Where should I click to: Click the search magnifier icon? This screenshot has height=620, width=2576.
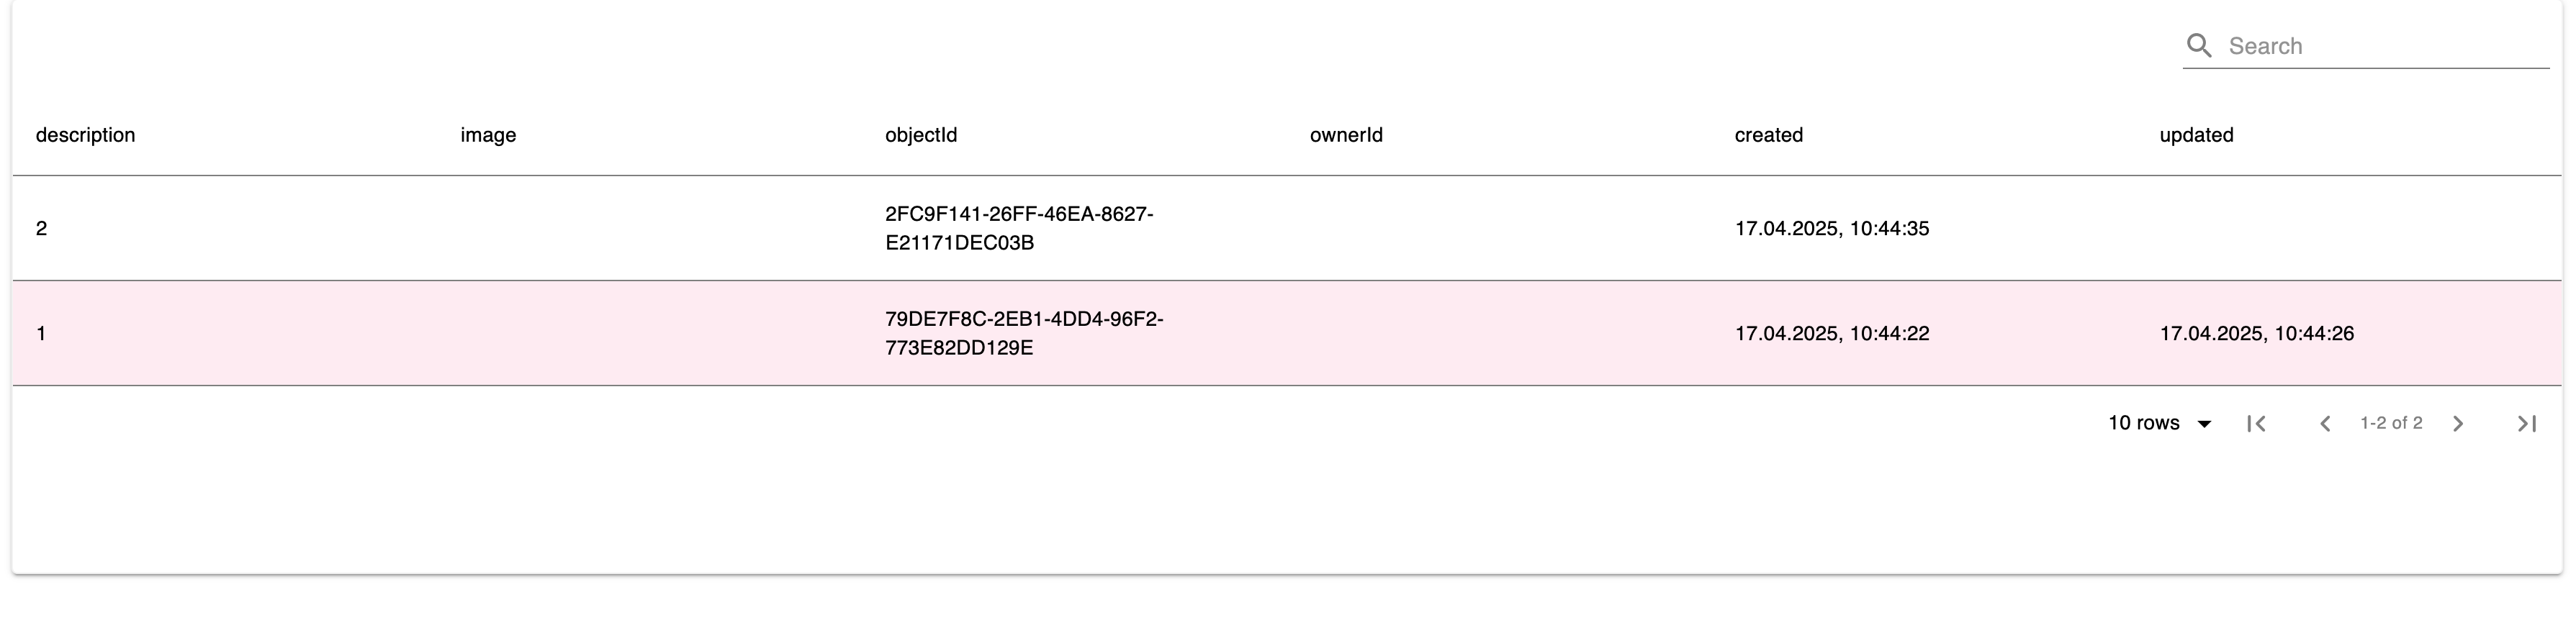(x=2198, y=46)
